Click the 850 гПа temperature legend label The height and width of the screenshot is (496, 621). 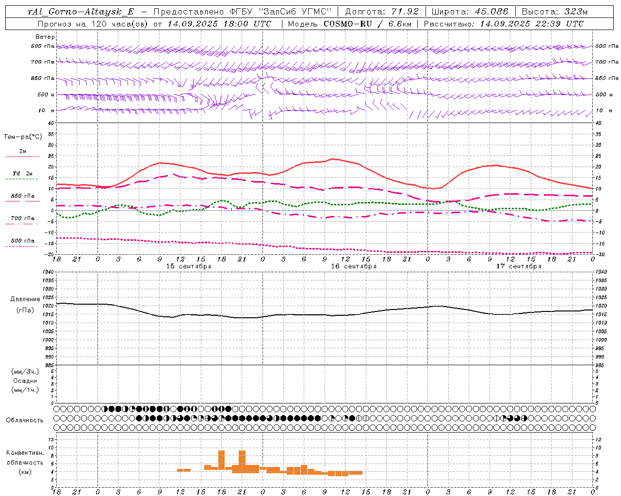[23, 196]
